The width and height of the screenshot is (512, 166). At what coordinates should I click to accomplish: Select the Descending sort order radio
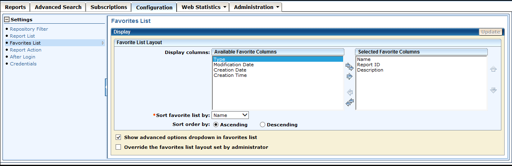263,125
